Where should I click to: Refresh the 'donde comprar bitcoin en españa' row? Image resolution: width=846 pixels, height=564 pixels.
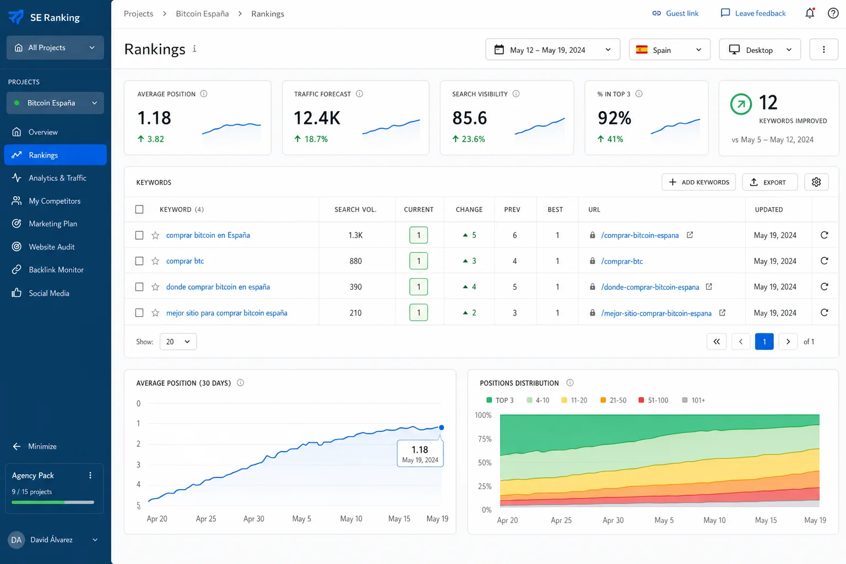click(x=825, y=287)
